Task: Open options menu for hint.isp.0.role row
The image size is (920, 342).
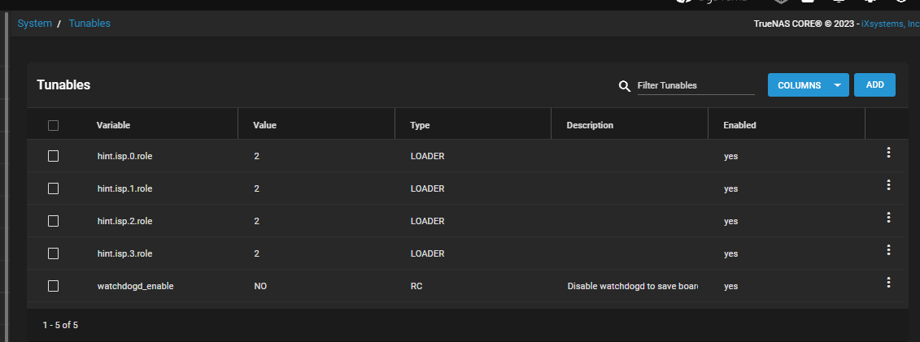Action: click(x=888, y=153)
